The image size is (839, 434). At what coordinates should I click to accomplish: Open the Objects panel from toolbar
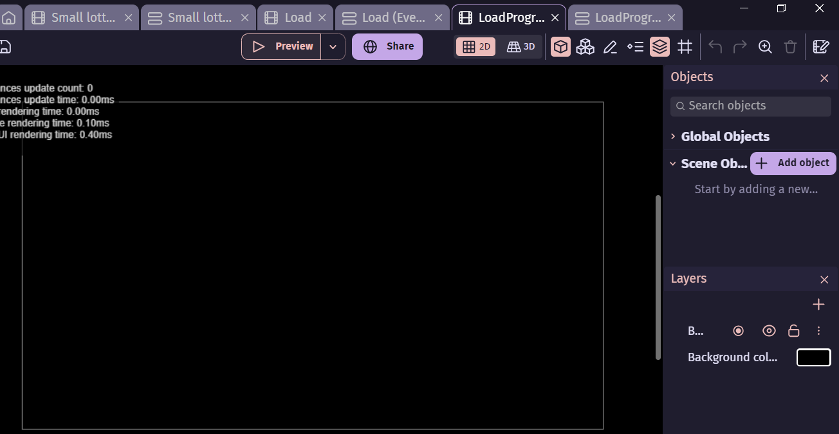[x=560, y=47]
